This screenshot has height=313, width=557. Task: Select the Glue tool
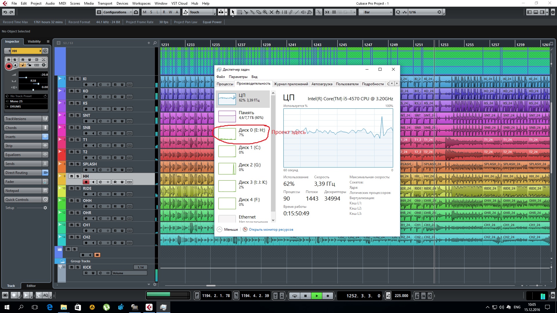pyautogui.click(x=252, y=12)
